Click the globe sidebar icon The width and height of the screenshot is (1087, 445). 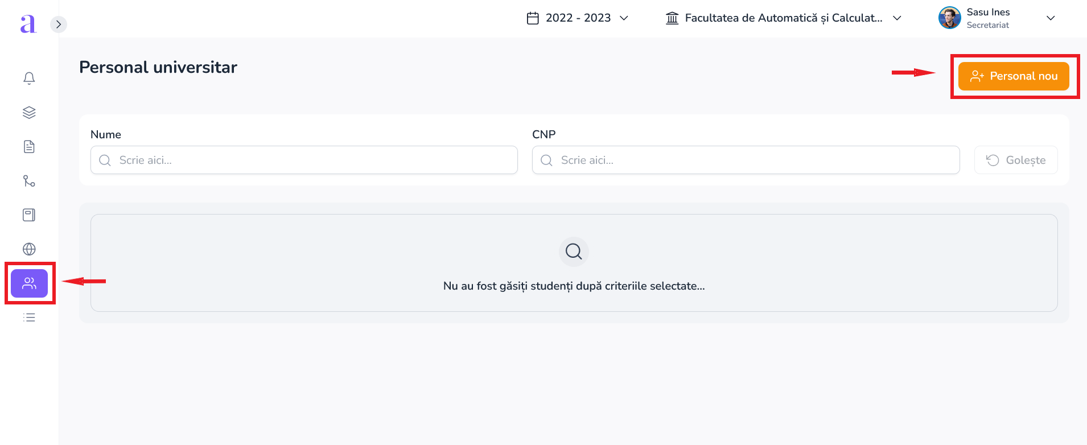tap(29, 249)
